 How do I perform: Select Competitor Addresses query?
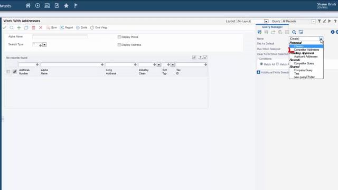(306, 50)
